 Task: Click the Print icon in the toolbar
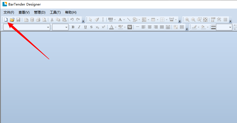pyautogui.click(x=38, y=20)
